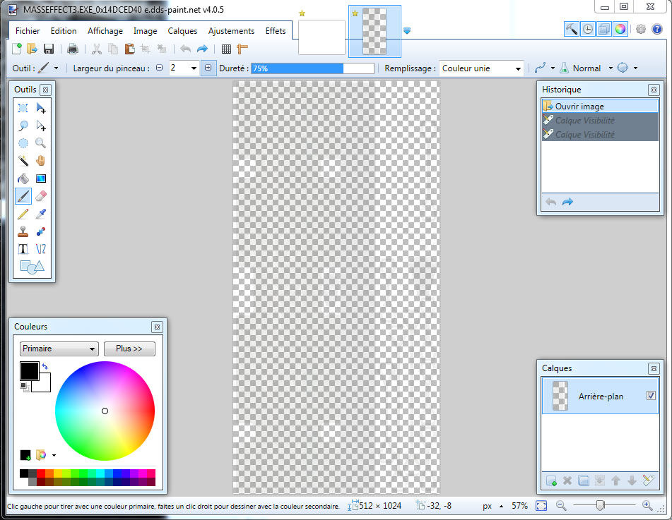The image size is (672, 520).
Task: Select the Move Selected Pixels tool
Action: tap(41, 108)
